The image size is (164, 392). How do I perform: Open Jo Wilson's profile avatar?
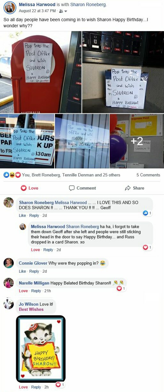pos(9,303)
